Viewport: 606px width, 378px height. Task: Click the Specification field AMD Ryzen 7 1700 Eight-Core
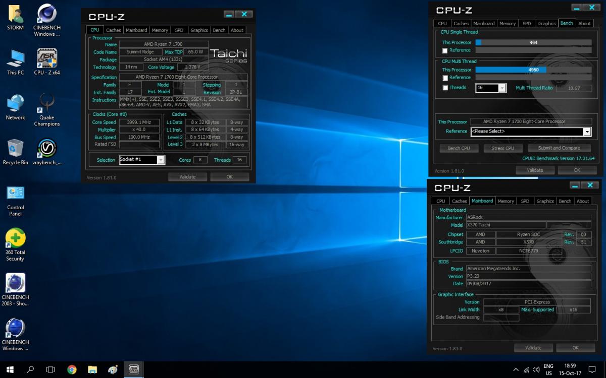(183, 77)
